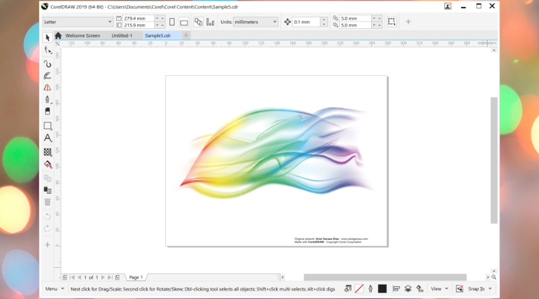
Task: Go to the first page button
Action: click(x=72, y=277)
